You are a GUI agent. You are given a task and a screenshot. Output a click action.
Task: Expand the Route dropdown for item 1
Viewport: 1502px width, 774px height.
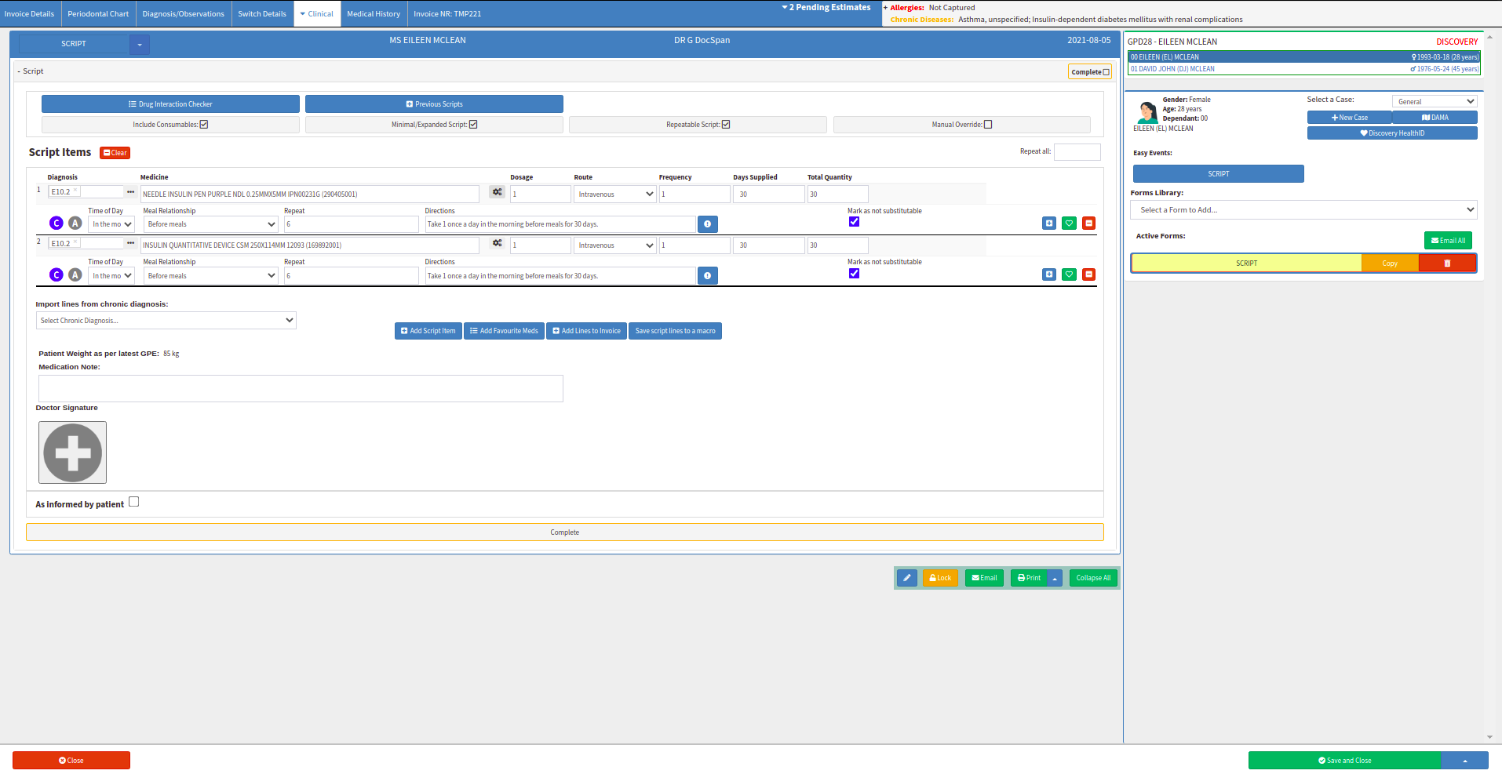[615, 194]
